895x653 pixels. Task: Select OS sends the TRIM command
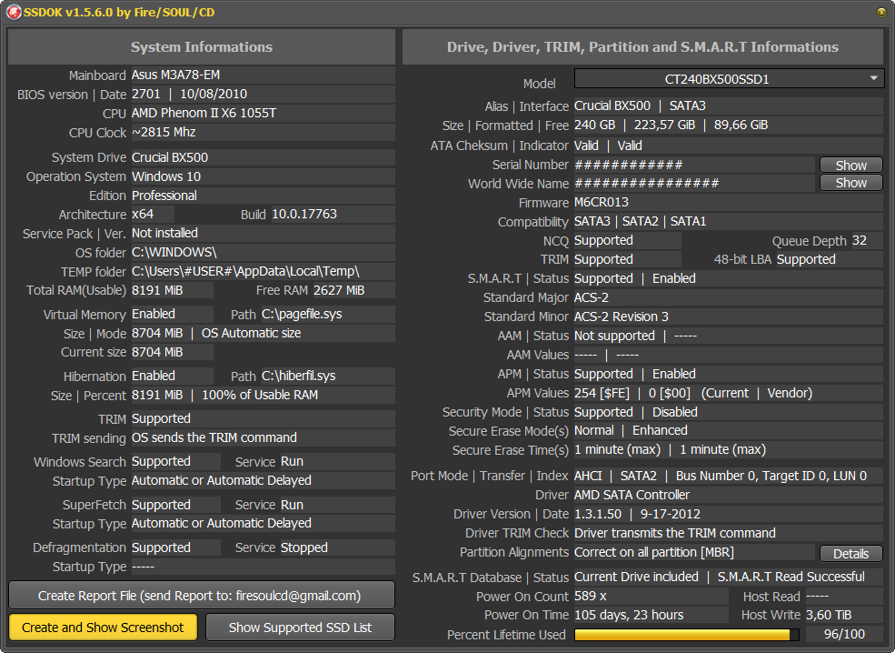click(264, 437)
